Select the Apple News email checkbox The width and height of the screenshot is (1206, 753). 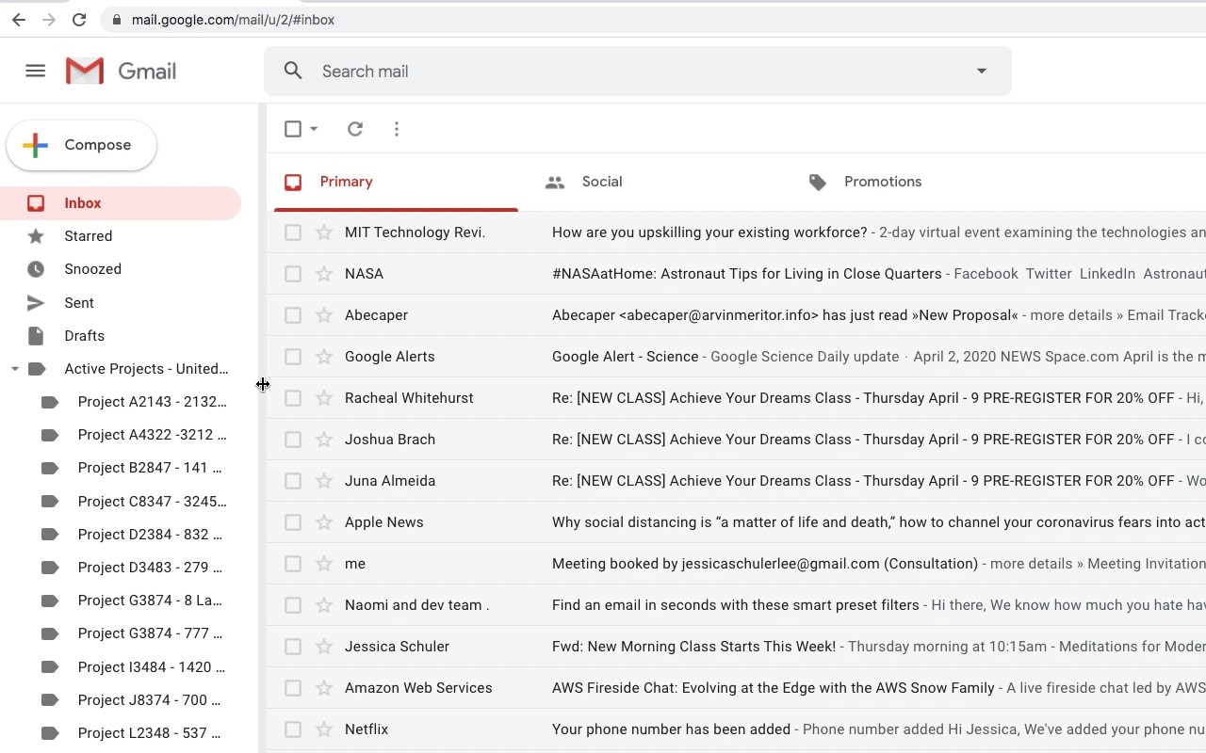click(293, 522)
